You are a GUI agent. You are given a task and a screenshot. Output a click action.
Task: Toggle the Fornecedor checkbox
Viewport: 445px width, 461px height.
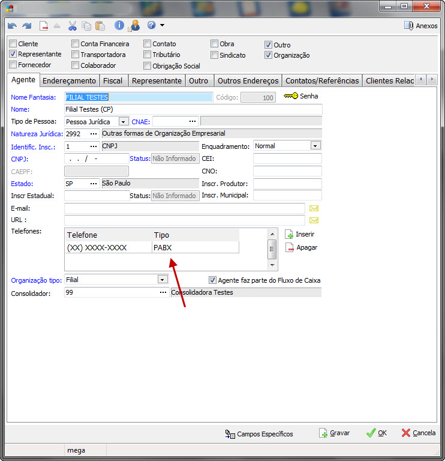click(13, 65)
